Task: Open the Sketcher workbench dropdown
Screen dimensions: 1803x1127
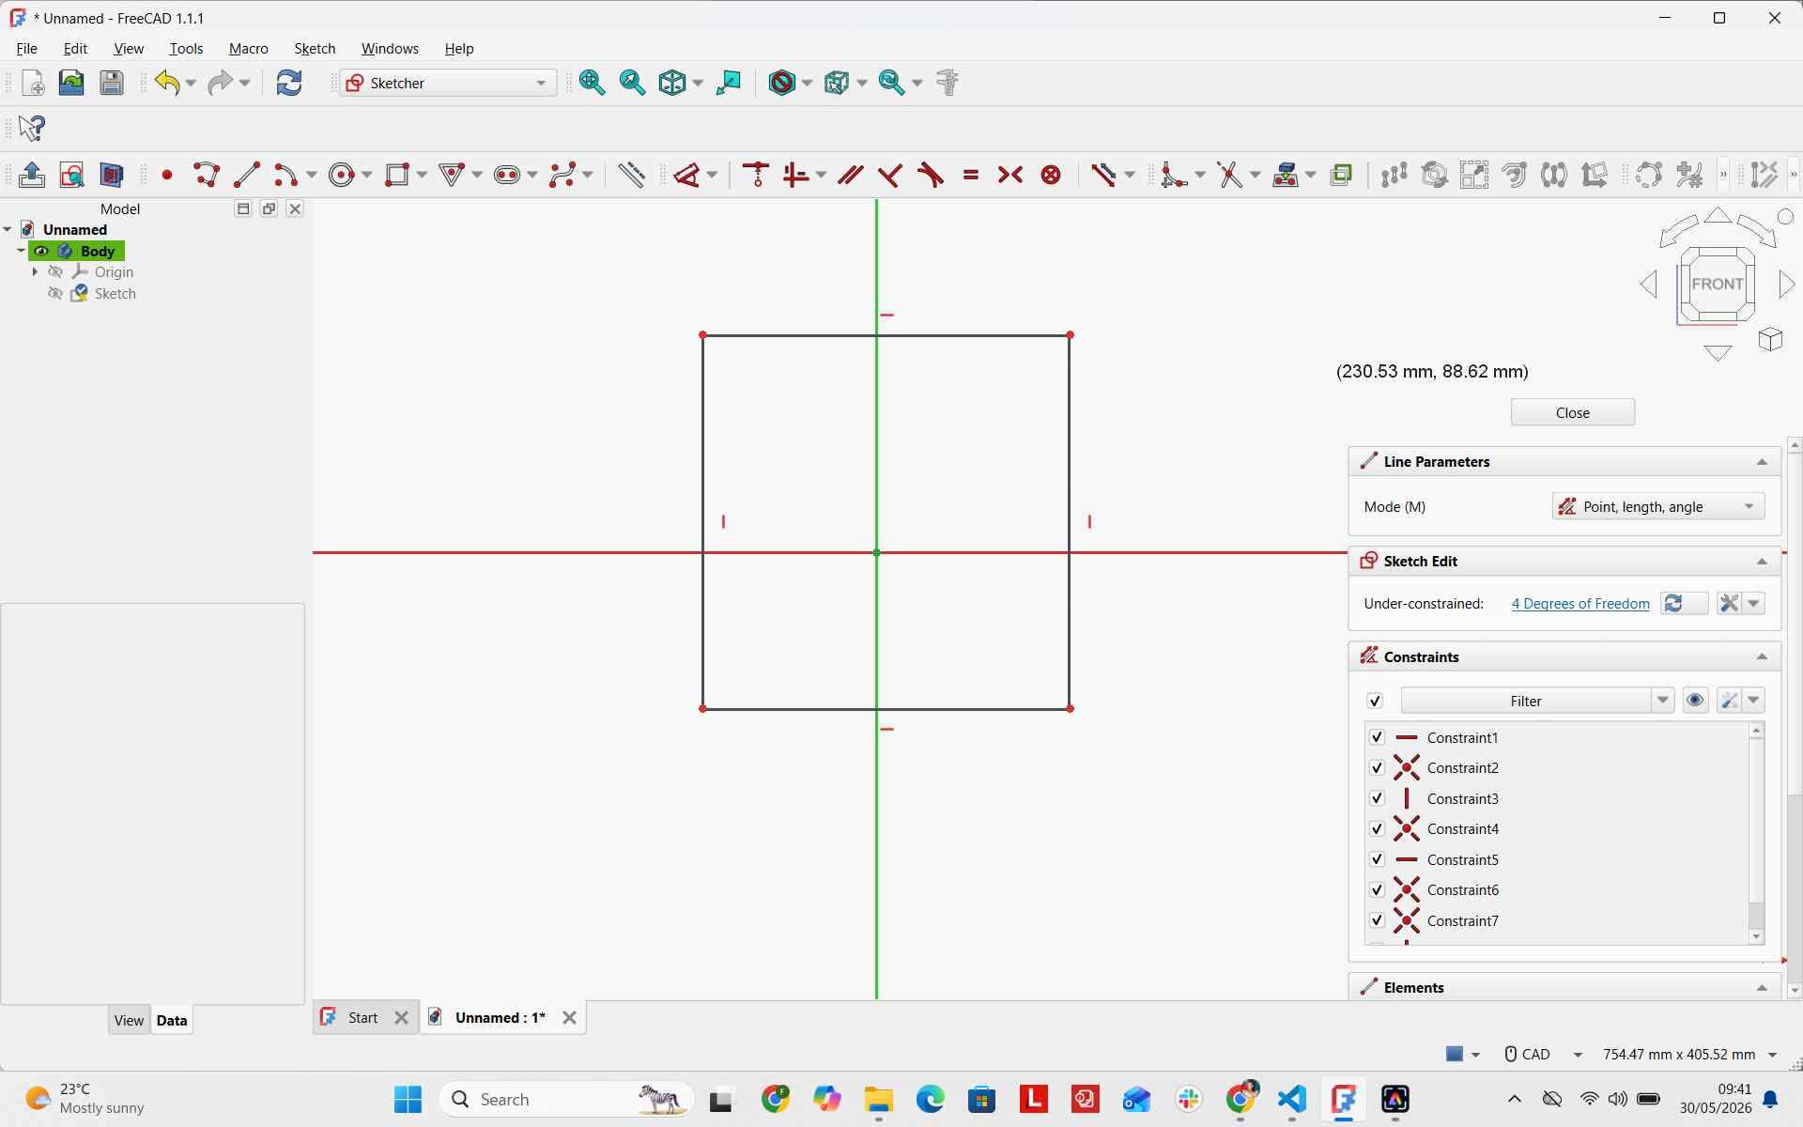Action: tap(448, 83)
